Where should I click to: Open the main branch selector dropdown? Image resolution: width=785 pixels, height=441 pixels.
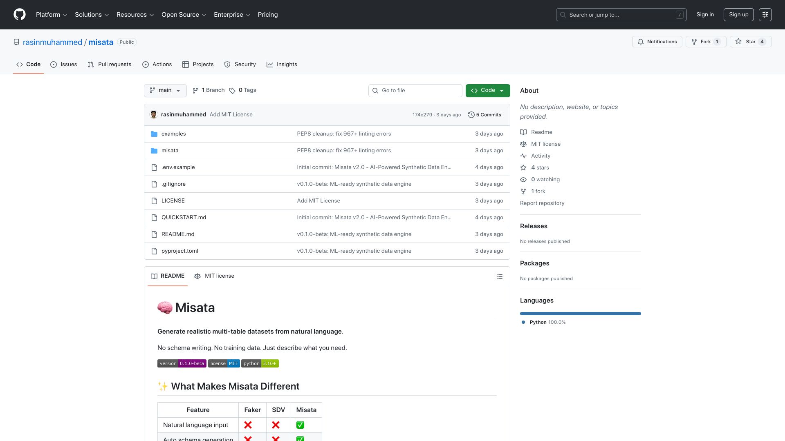[x=165, y=91]
